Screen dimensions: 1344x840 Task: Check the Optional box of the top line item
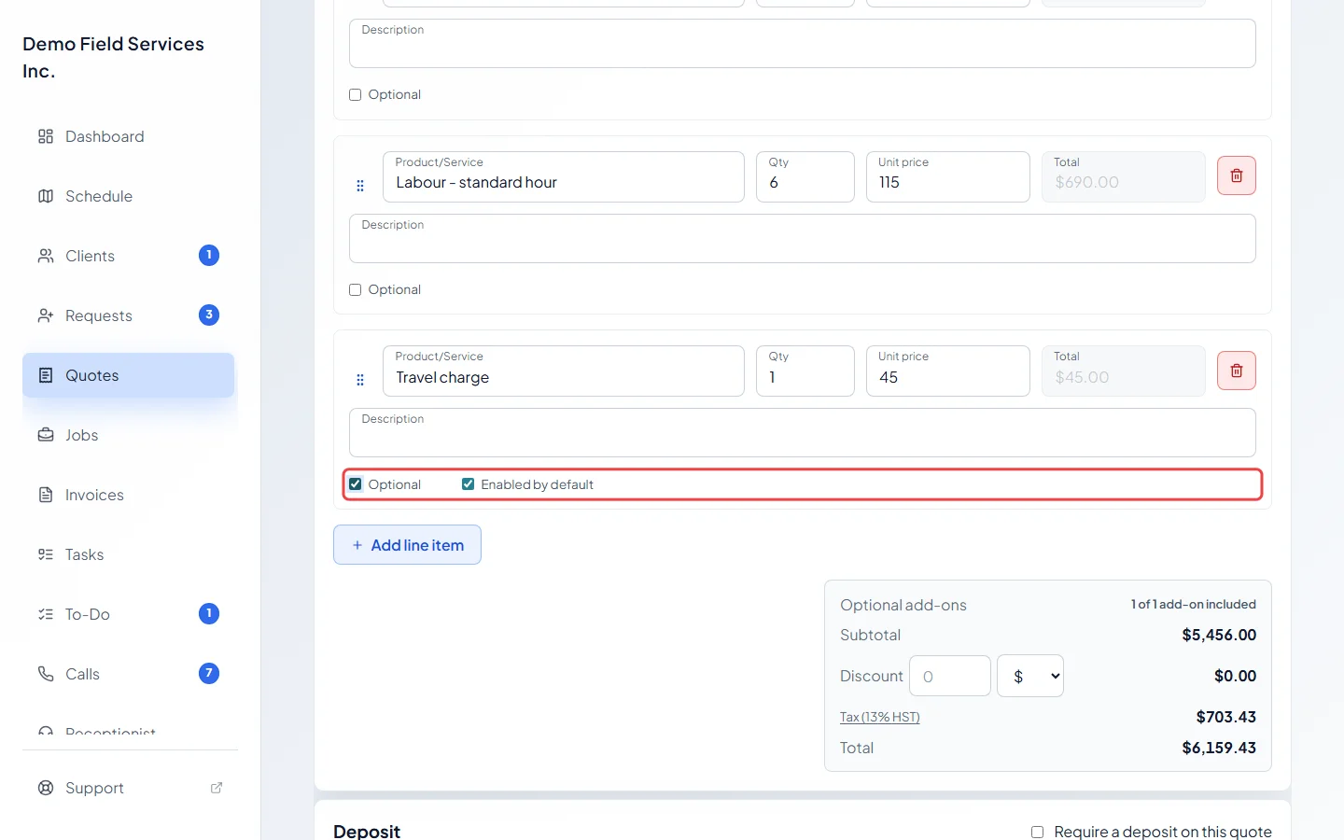pyautogui.click(x=356, y=95)
